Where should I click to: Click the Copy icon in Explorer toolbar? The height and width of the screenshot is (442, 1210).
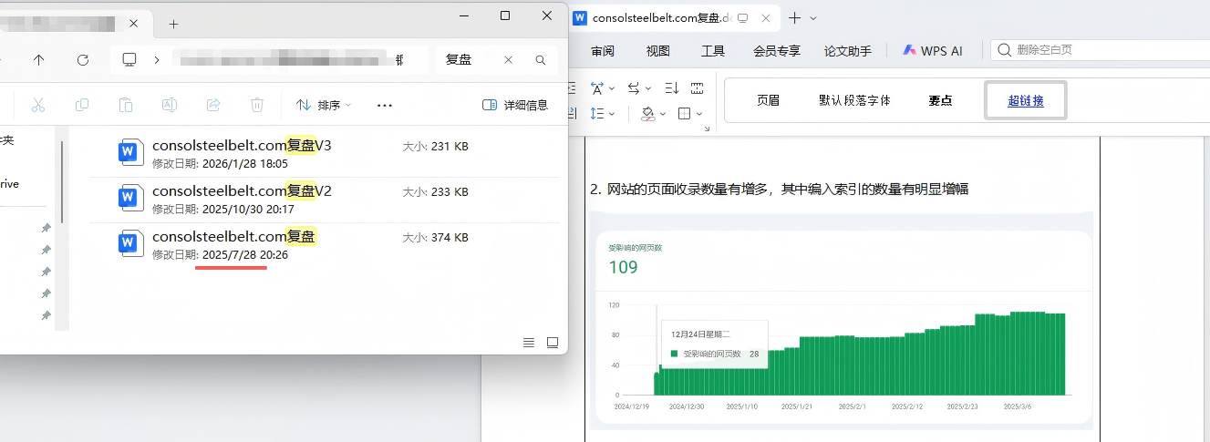coord(82,105)
